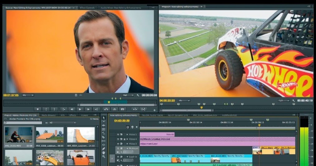Toggle Video 5 track eye visibility
The height and width of the screenshot is (166, 316).
(118, 134)
